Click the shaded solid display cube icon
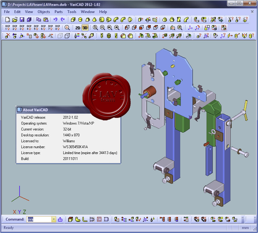Viewport: 258px width, 233px height. (x=60, y=36)
